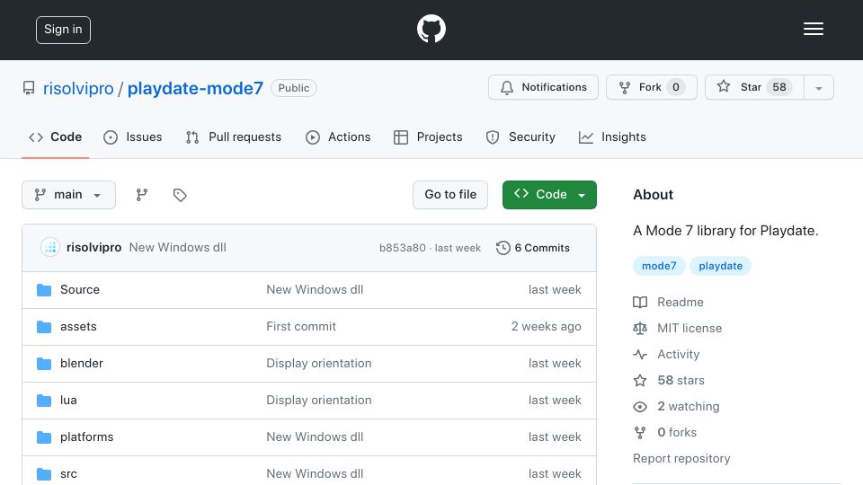Open lua row's Display orientation commit
The image size is (863, 485).
click(x=318, y=401)
